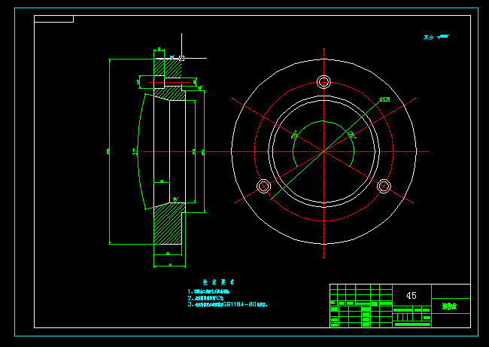Click the crosshair cursor pickbox
The height and width of the screenshot is (347, 489).
182,59
